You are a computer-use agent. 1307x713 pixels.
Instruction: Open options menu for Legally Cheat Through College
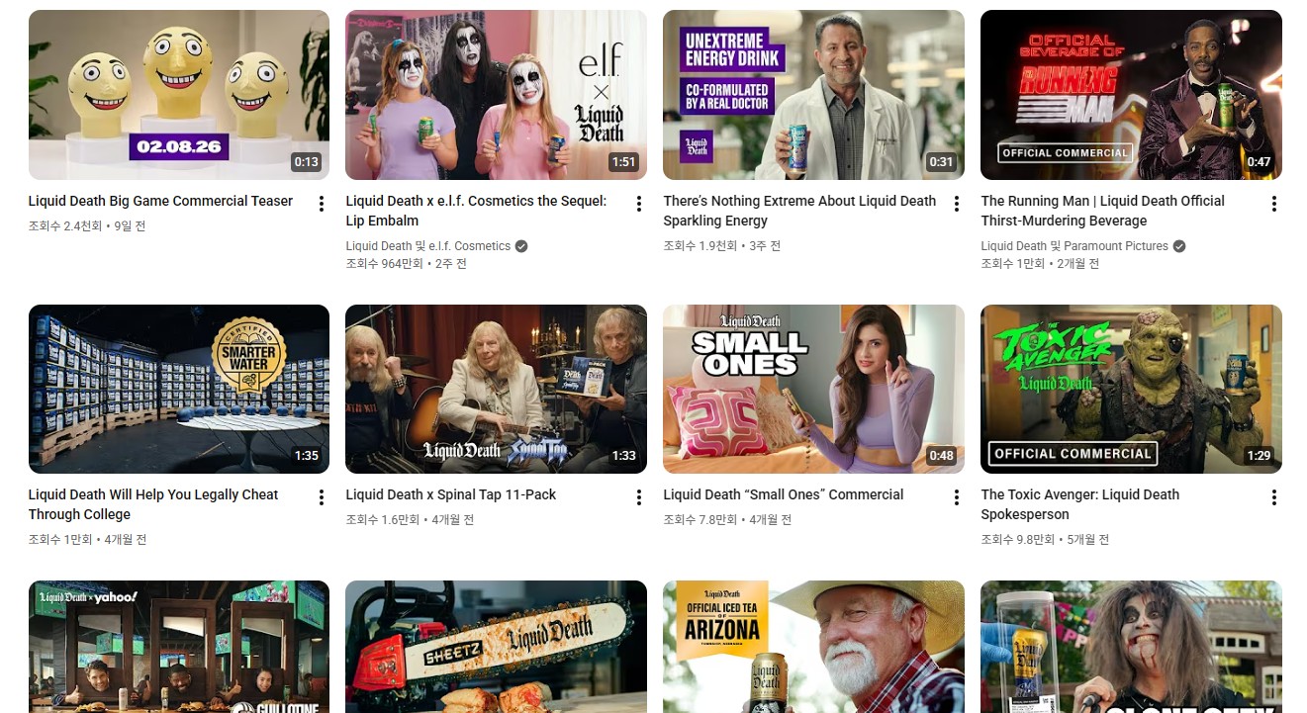321,497
